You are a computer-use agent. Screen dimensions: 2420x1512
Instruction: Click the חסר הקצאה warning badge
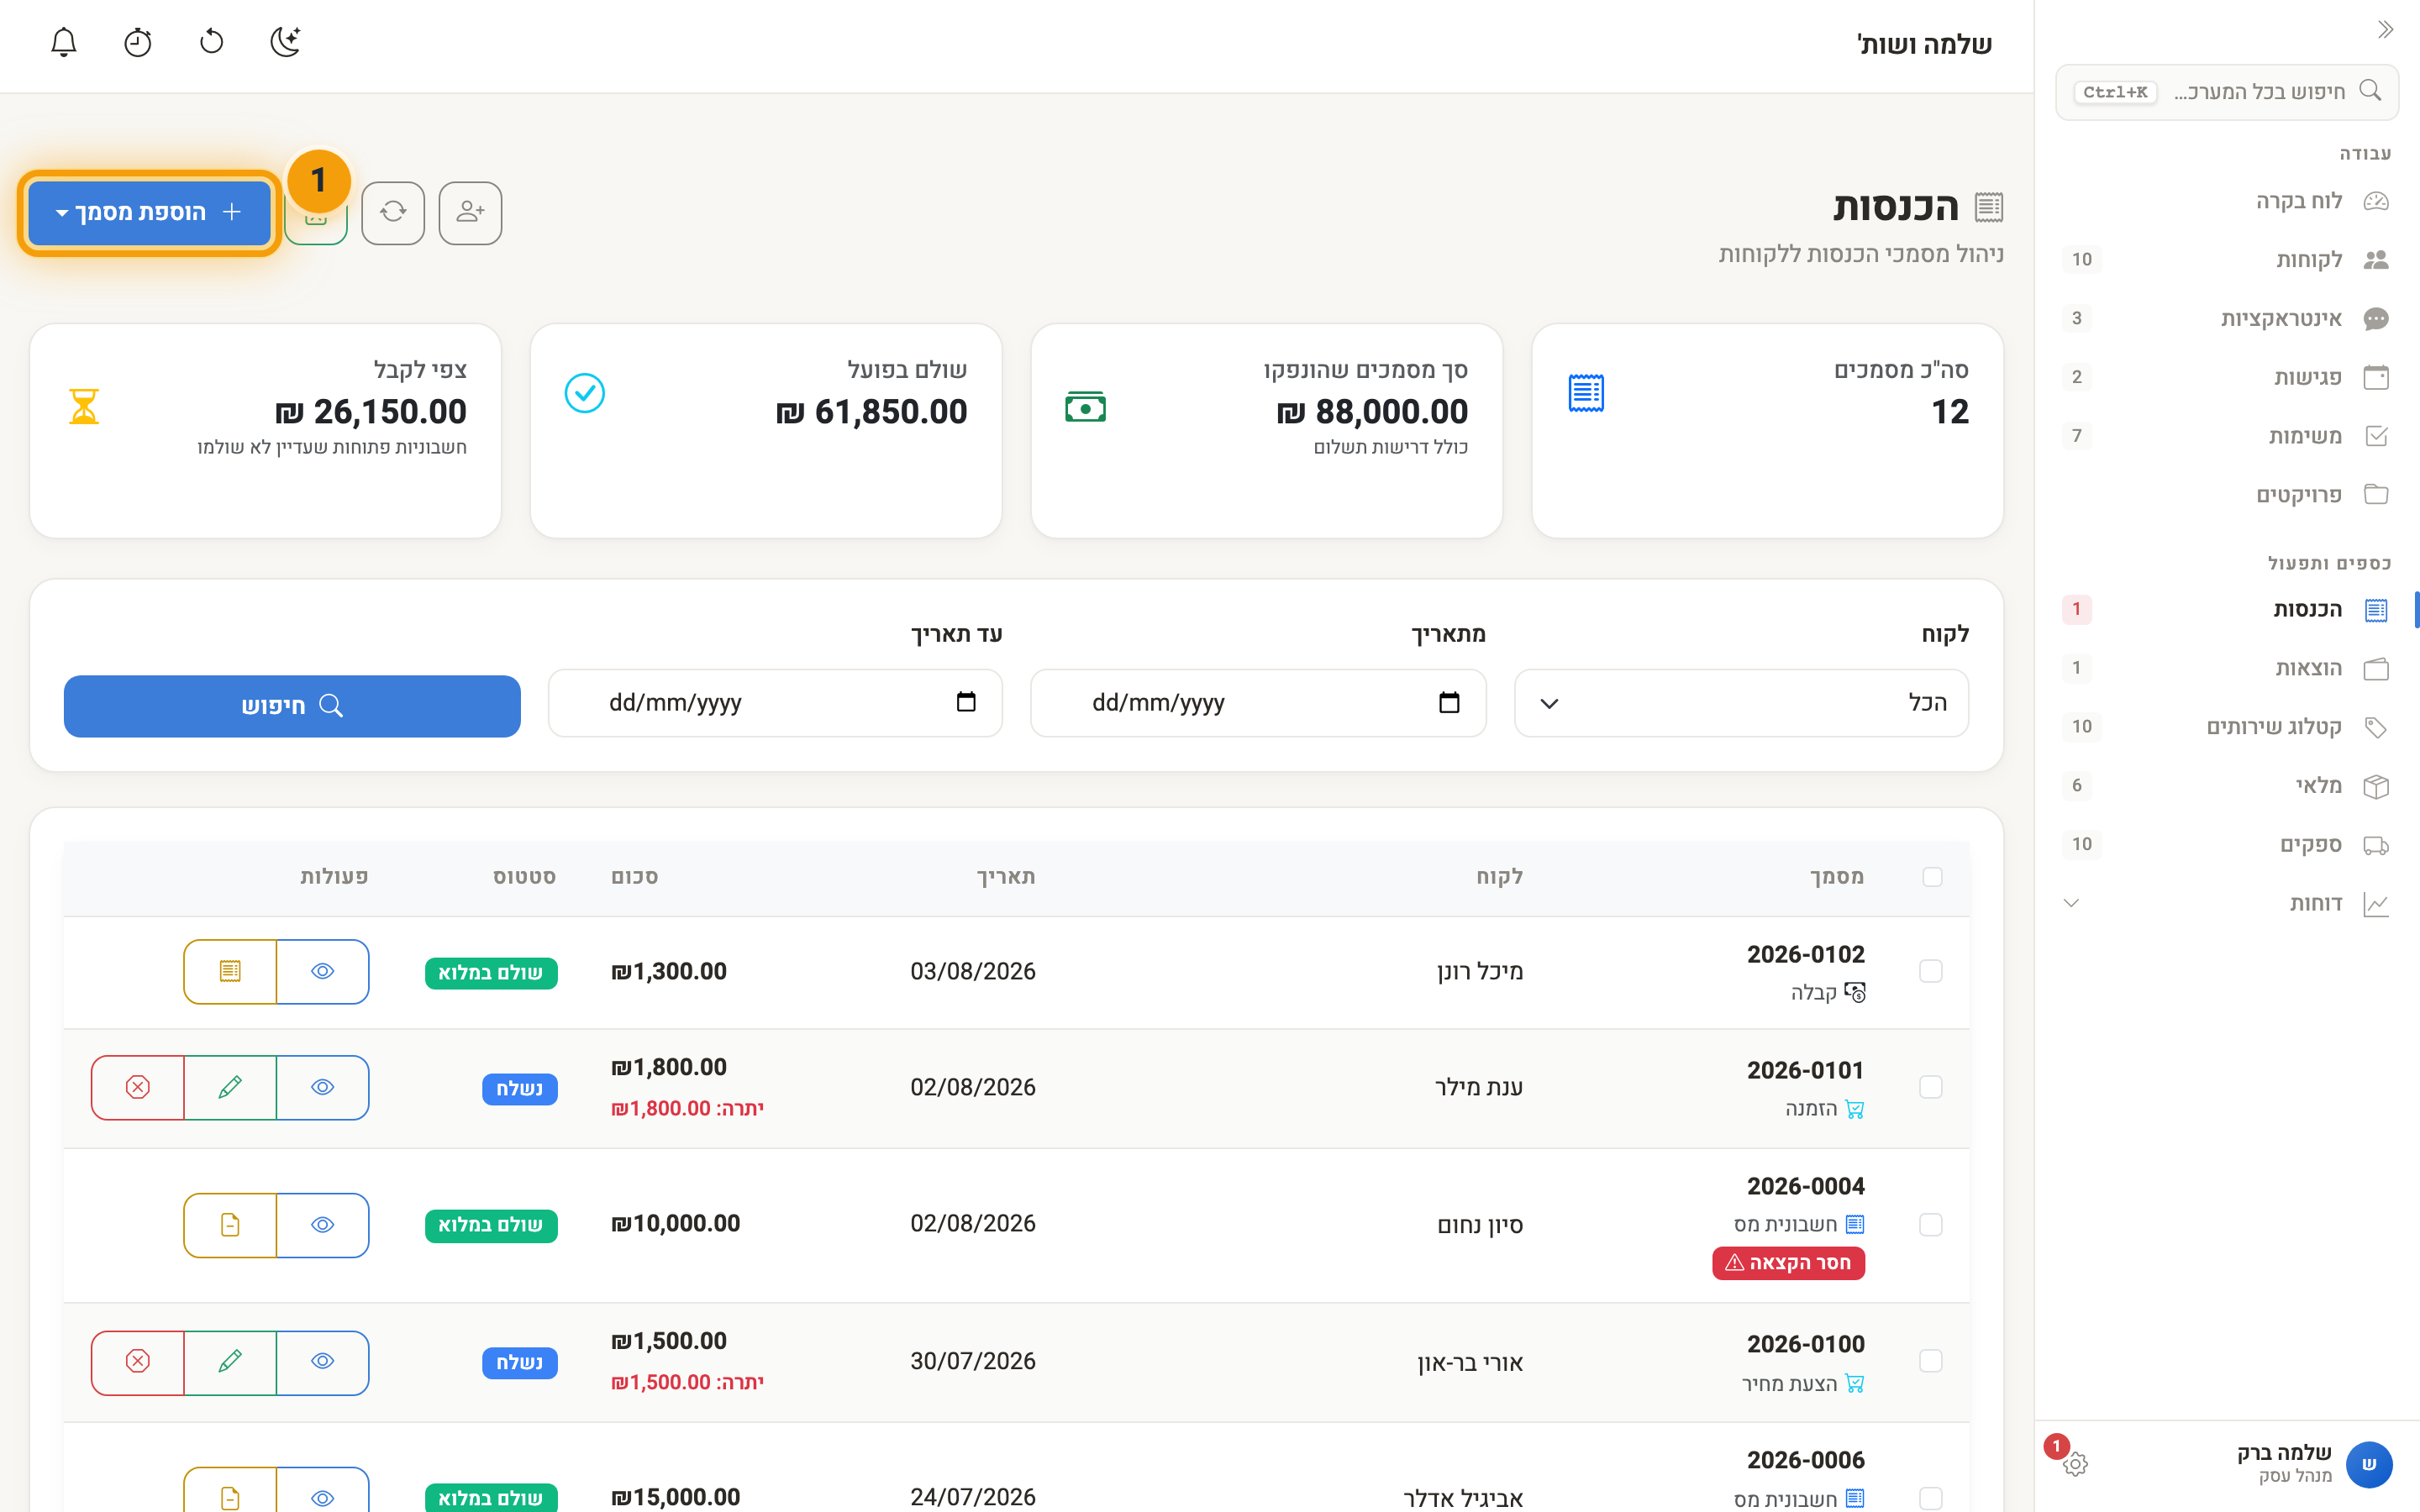[1788, 1263]
